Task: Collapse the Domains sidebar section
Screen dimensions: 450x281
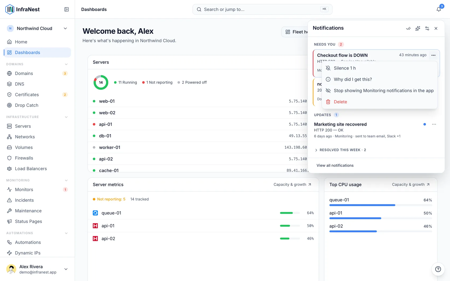Action: 66,64
